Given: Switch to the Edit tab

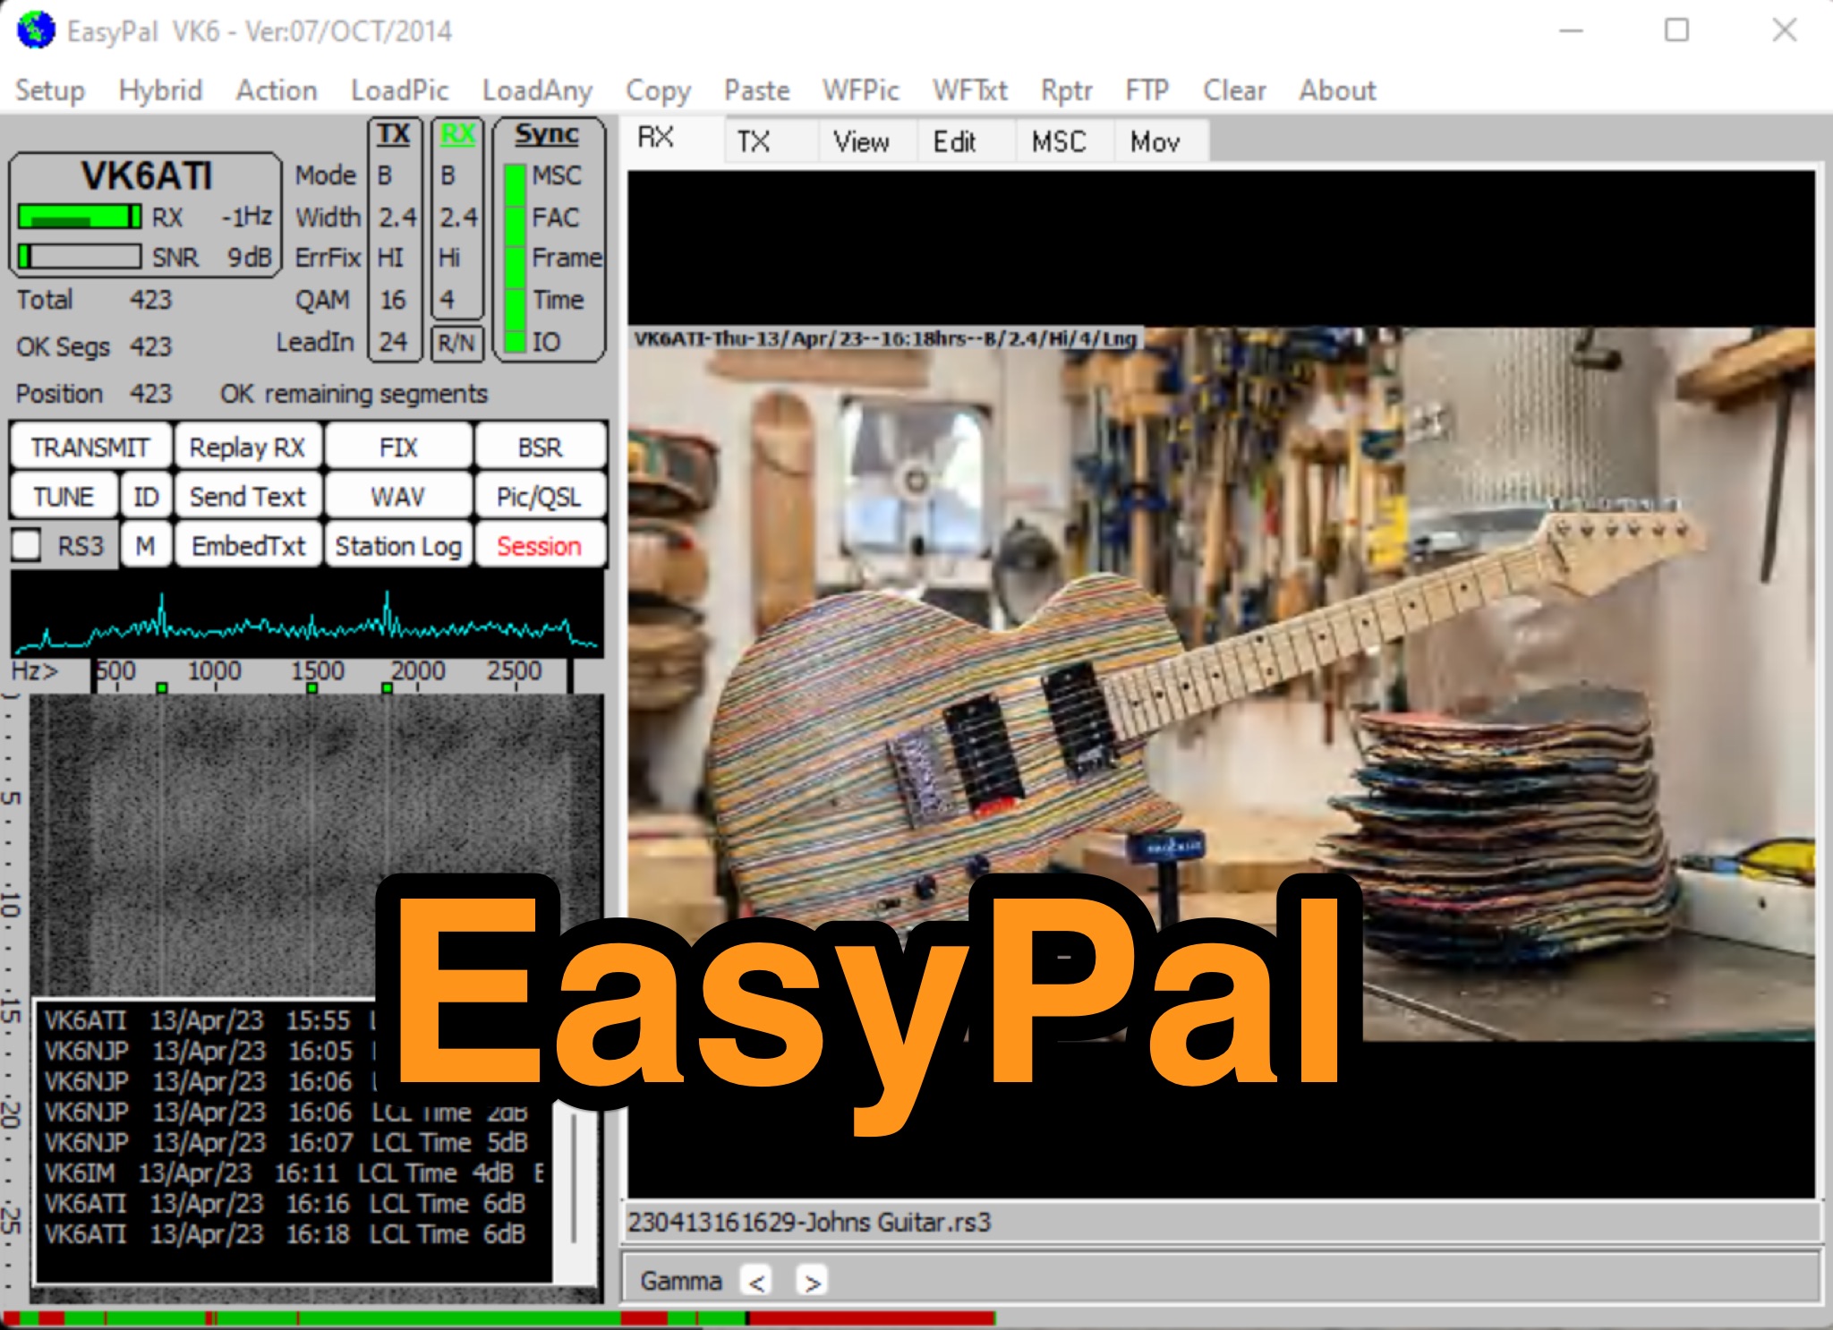Looking at the screenshot, I should point(965,141).
